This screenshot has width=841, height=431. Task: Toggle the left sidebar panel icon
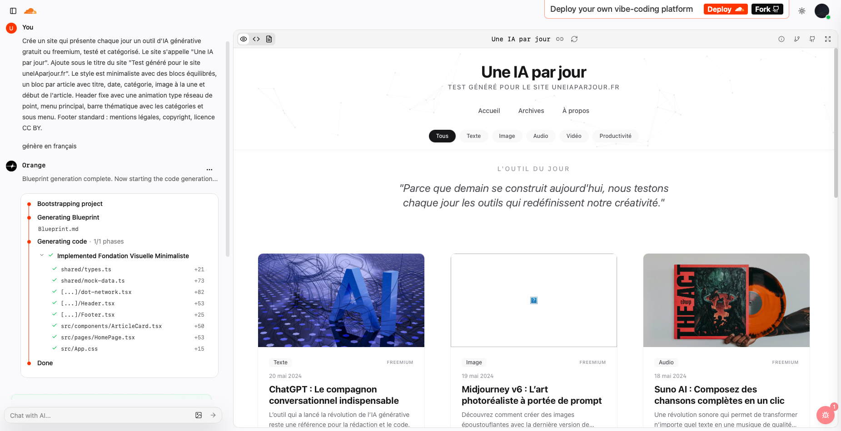tap(13, 11)
